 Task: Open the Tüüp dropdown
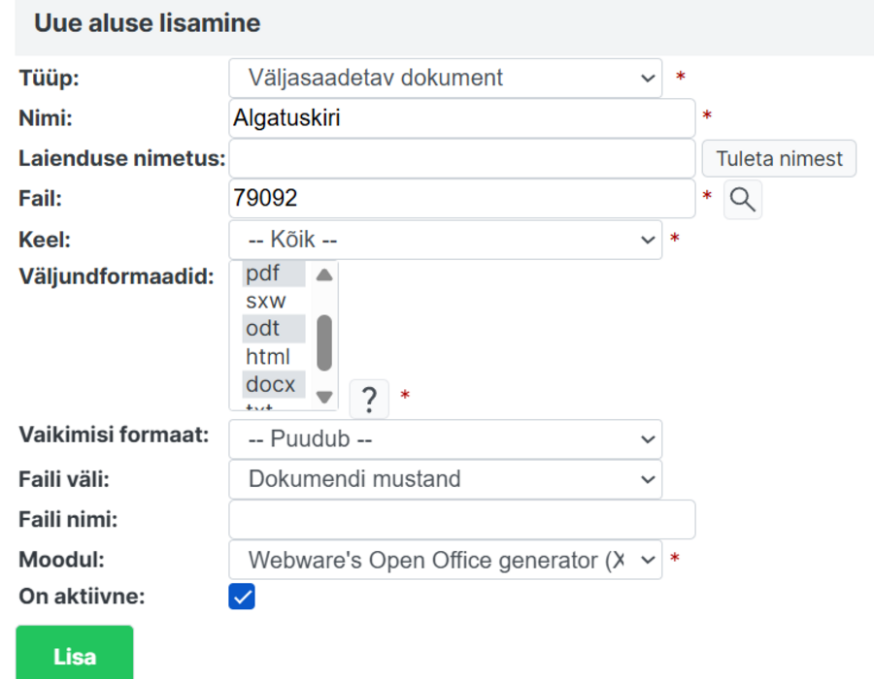pos(446,78)
